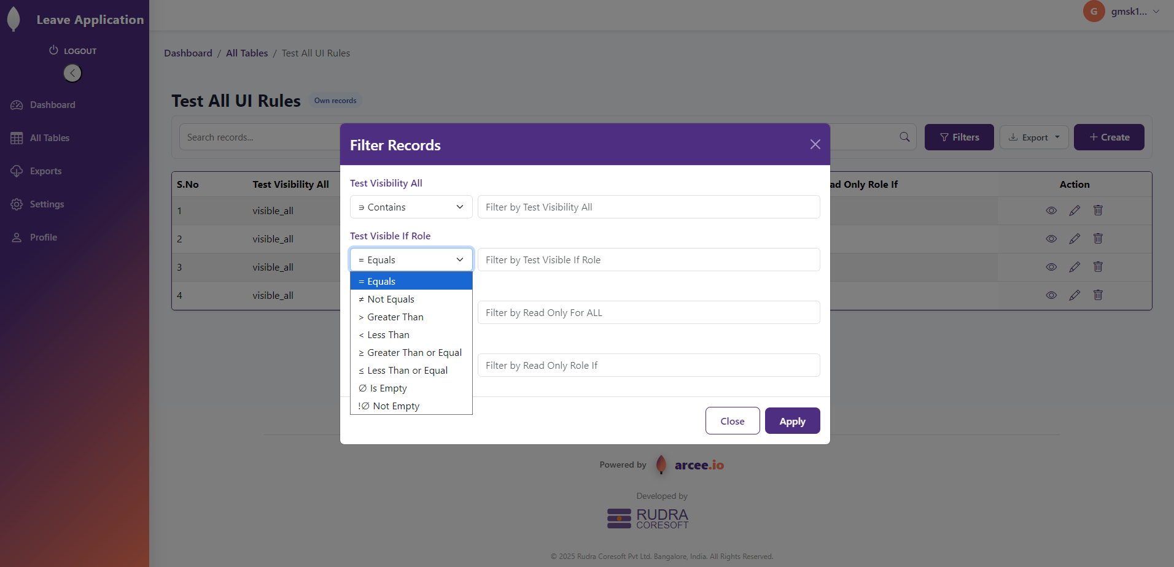Open All Tables breadcrumb link

[247, 53]
